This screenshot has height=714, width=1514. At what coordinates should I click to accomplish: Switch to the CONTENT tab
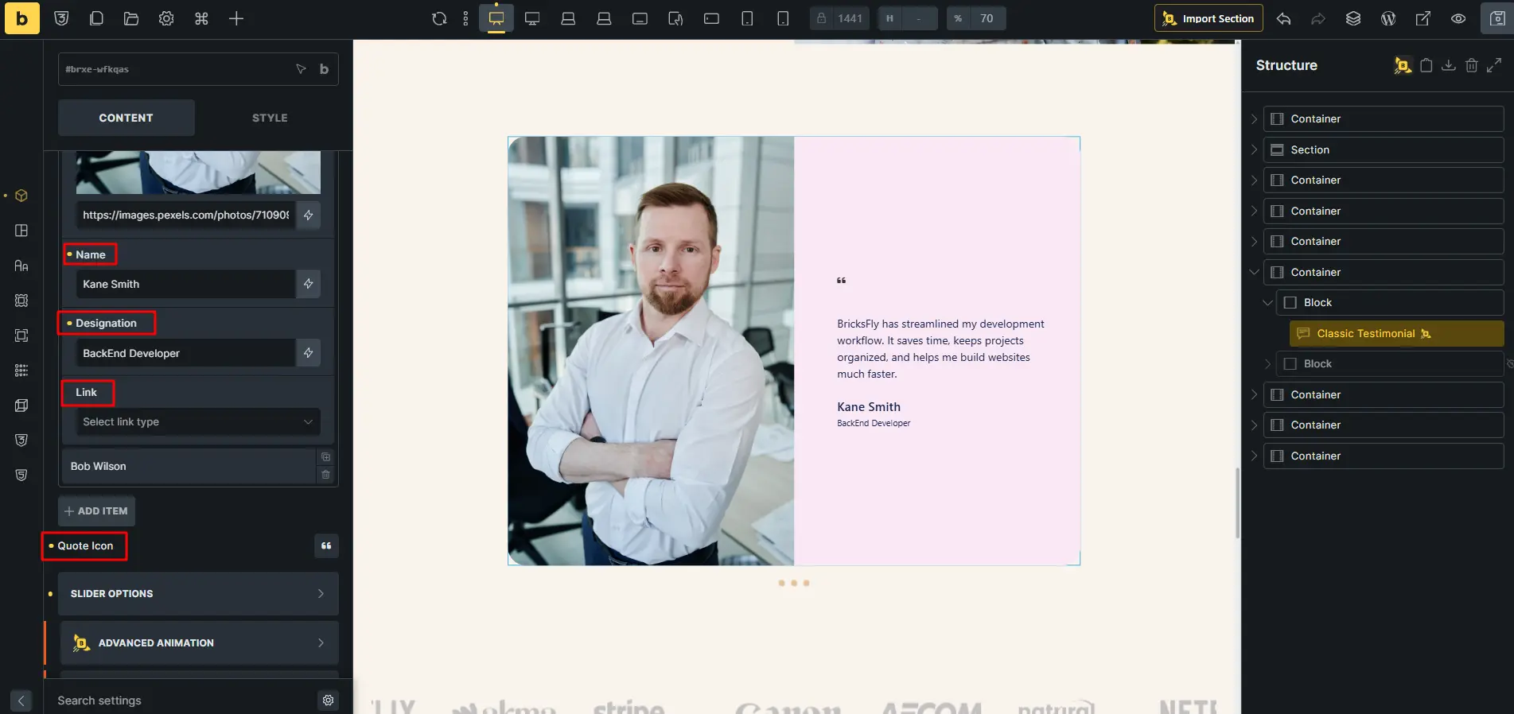126,118
